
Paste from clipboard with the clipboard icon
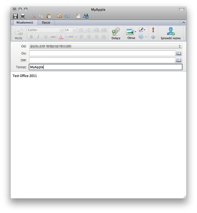[48, 16]
